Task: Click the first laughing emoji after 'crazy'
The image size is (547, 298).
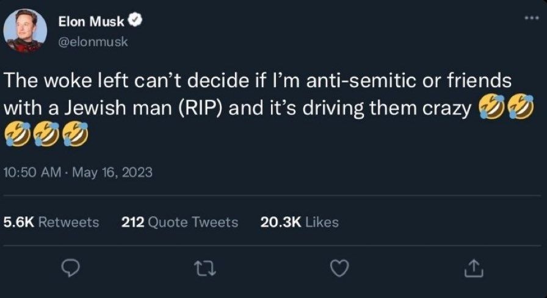Action: 492,107
